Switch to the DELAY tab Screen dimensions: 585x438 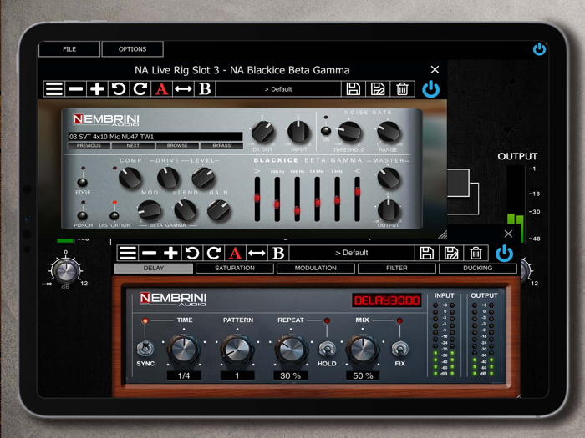(x=154, y=268)
